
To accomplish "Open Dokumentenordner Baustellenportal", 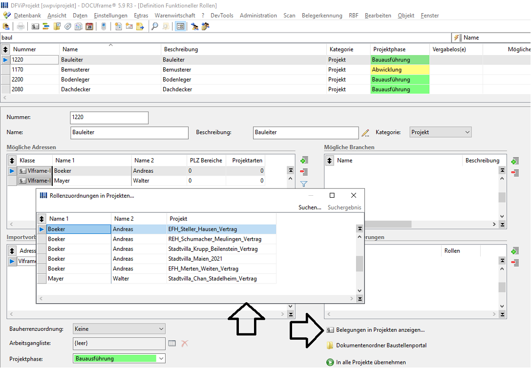I will (x=382, y=346).
